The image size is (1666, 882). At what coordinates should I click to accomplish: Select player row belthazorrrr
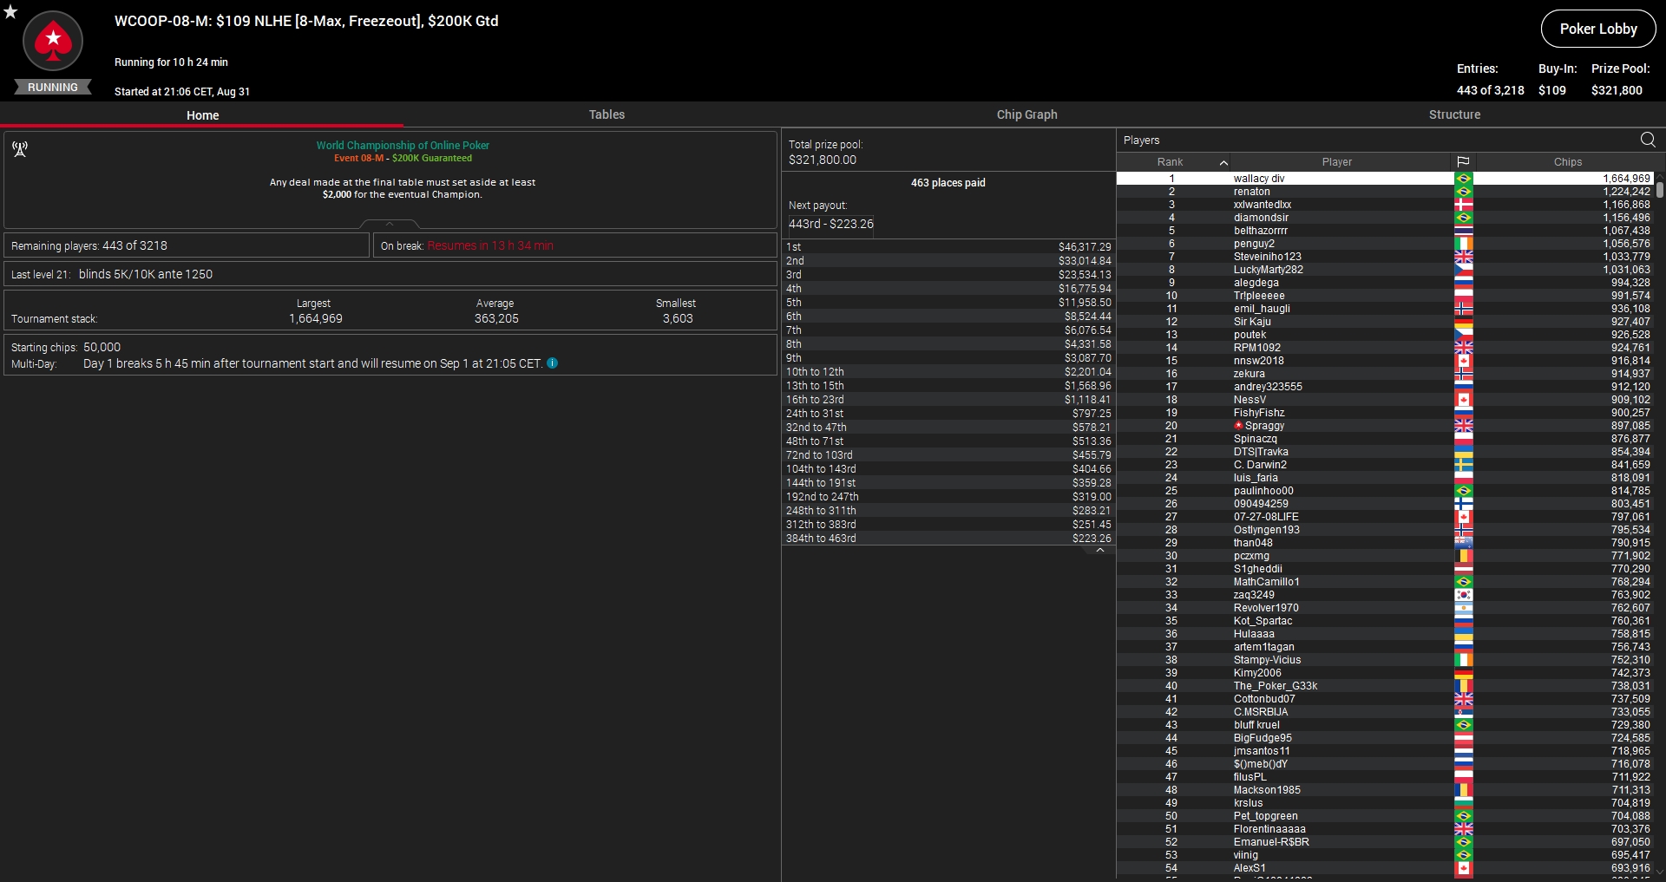click(x=1385, y=231)
